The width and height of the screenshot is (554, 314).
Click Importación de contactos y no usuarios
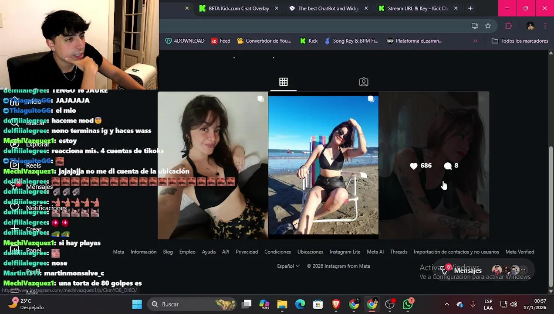(x=456, y=252)
